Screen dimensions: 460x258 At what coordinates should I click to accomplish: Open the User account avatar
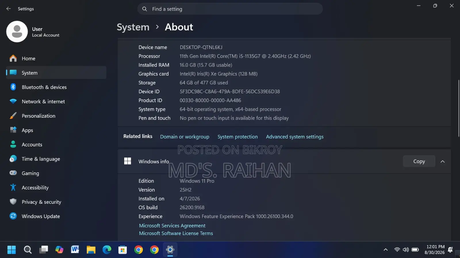(x=17, y=32)
